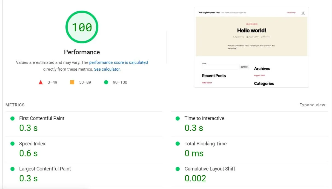The height and width of the screenshot is (189, 332).
Task: Click the green dot beside Total Blocking Time
Action: point(178,143)
